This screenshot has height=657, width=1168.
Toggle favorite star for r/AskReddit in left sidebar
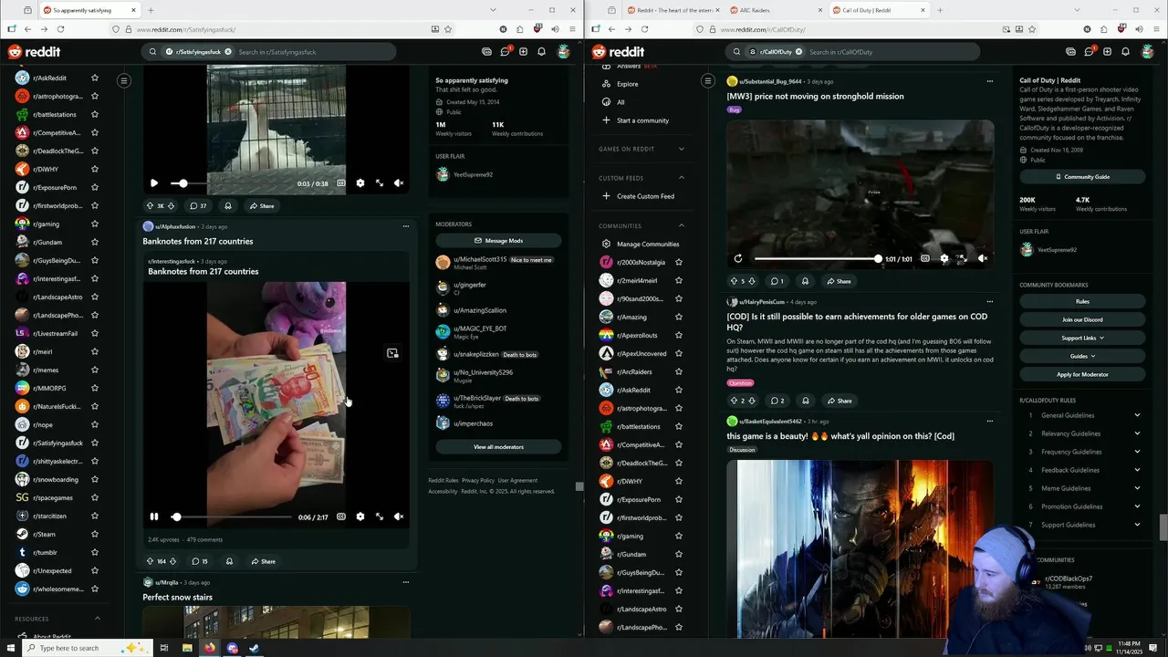[94, 78]
